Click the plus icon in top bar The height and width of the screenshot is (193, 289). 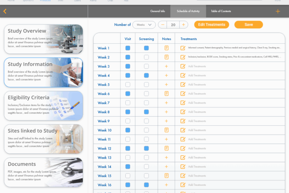click(277, 11)
